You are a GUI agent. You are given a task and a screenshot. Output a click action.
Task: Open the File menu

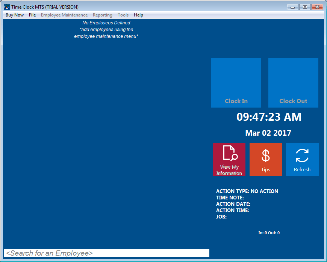pyautogui.click(x=32, y=15)
